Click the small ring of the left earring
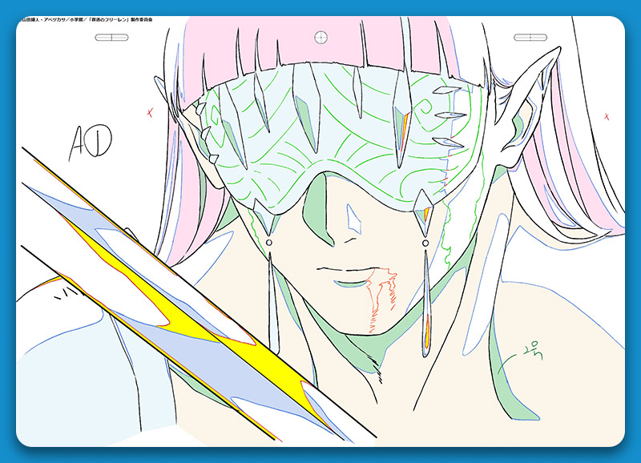This screenshot has height=463, width=641. point(268,244)
